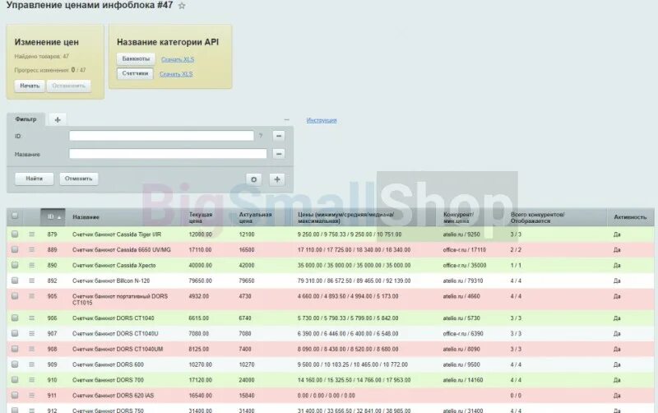Image resolution: width=658 pixels, height=413 pixels.
Task: Sort by Активность column header
Action: tap(630, 217)
